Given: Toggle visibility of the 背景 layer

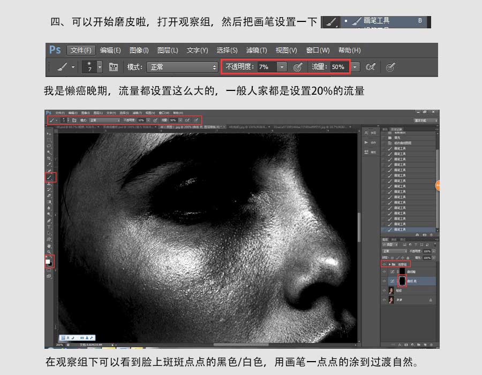Looking at the screenshot, I should click(383, 299).
